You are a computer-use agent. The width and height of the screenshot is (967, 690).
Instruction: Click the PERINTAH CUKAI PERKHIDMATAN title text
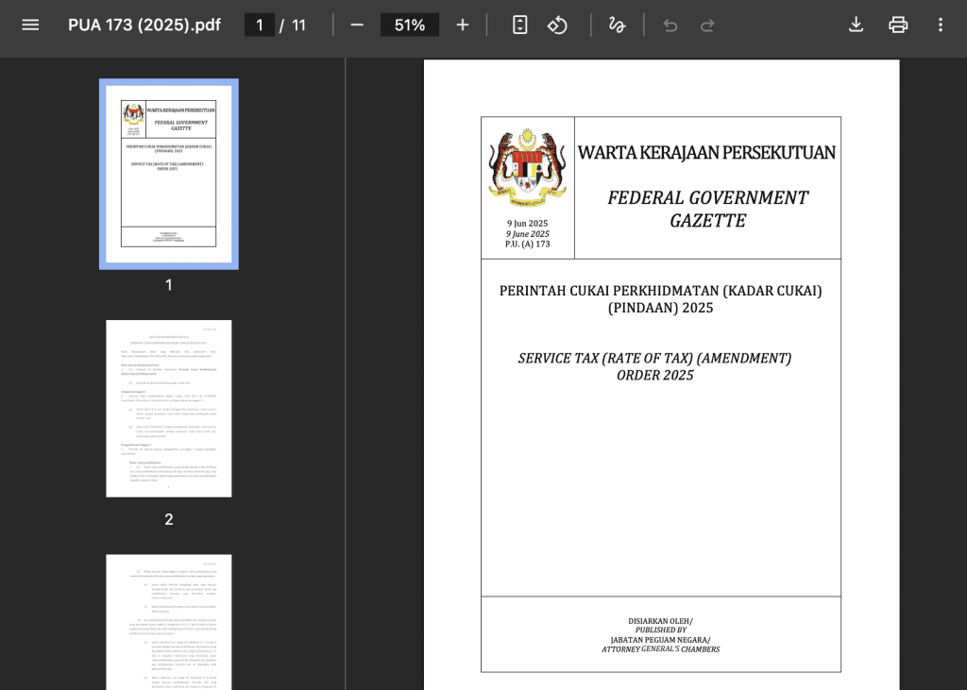(x=660, y=299)
